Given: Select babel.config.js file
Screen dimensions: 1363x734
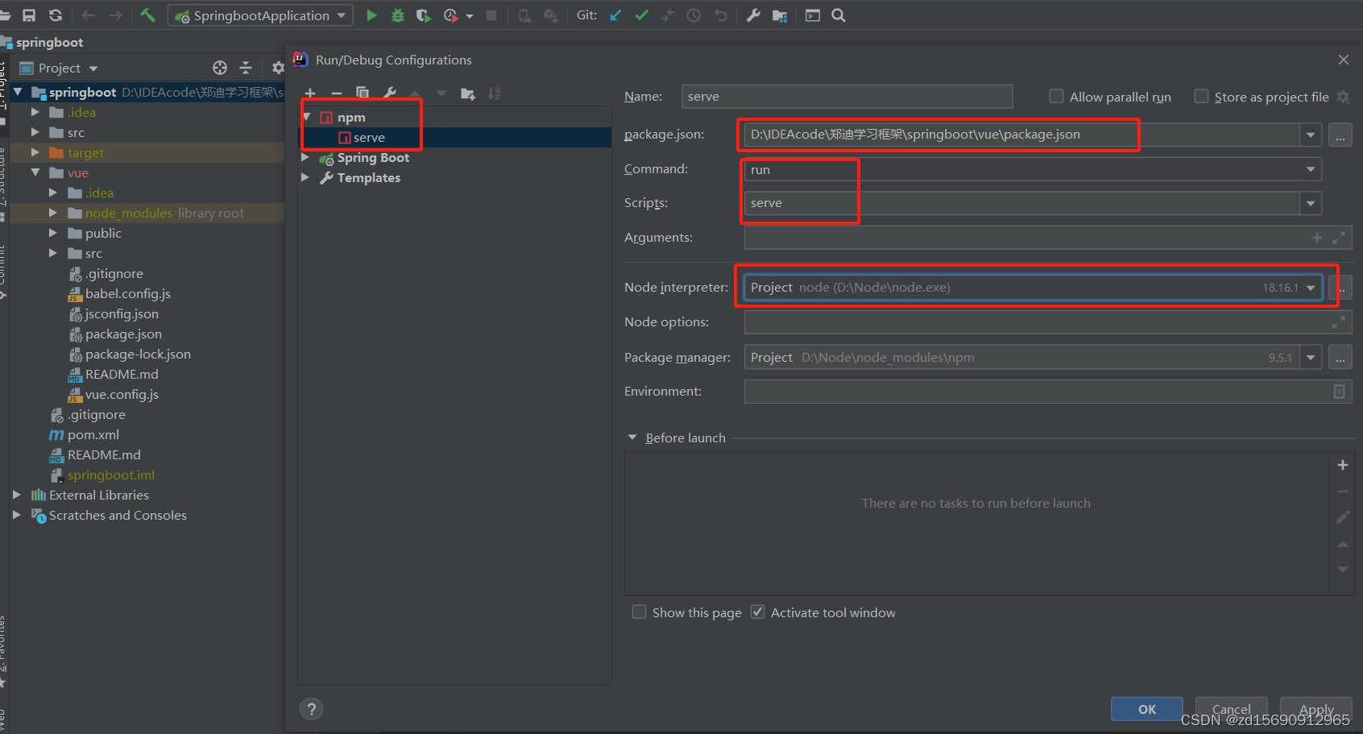Looking at the screenshot, I should tap(127, 293).
